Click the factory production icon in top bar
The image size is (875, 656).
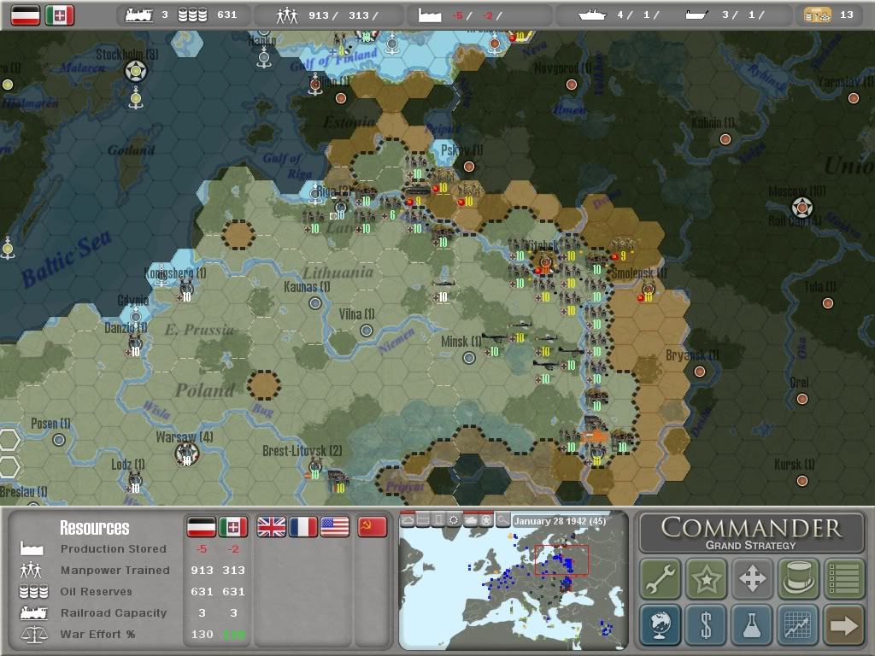(430, 15)
